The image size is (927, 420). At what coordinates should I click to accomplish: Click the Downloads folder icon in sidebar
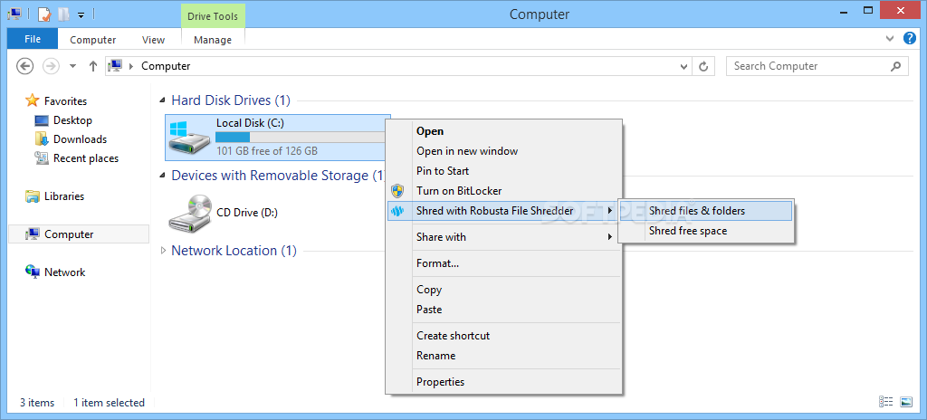coord(42,139)
